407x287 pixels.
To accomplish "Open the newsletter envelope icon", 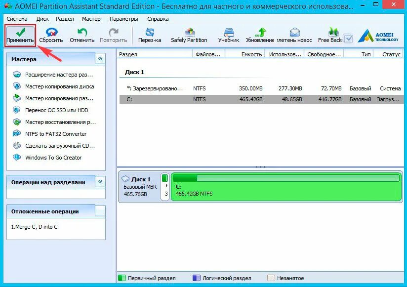I will 294,36.
